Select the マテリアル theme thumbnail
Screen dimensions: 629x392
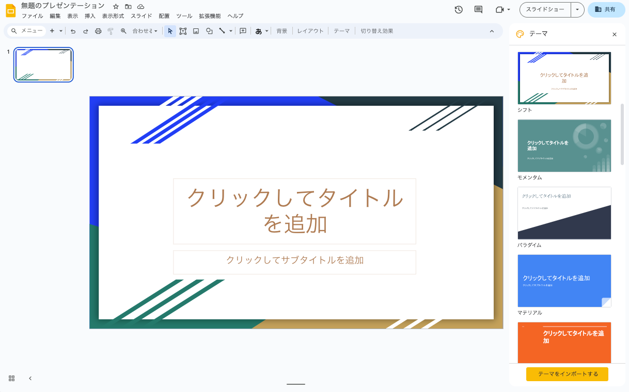[x=564, y=281]
